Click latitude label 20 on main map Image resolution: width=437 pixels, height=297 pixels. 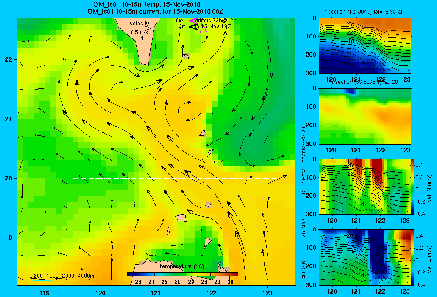point(9,178)
